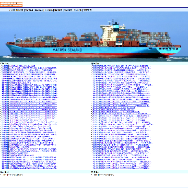Open the second link in the left file list

point(29,68)
